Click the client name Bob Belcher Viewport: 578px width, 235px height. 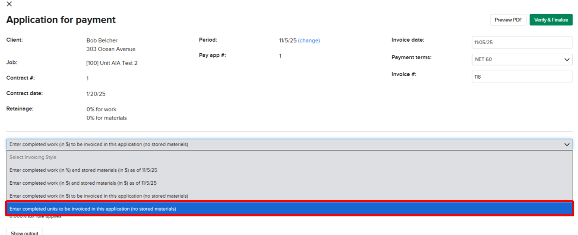pyautogui.click(x=102, y=41)
